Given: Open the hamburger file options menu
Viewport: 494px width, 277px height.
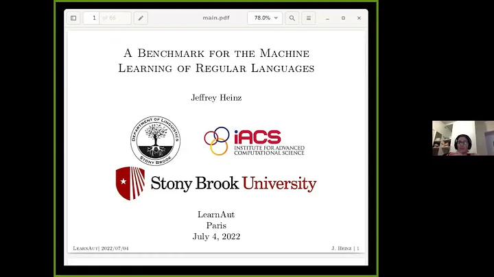Looking at the screenshot, I should pyautogui.click(x=309, y=18).
